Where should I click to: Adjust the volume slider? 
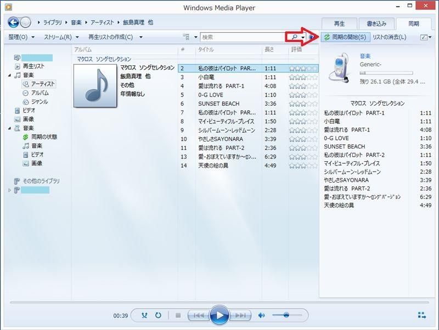(x=286, y=315)
